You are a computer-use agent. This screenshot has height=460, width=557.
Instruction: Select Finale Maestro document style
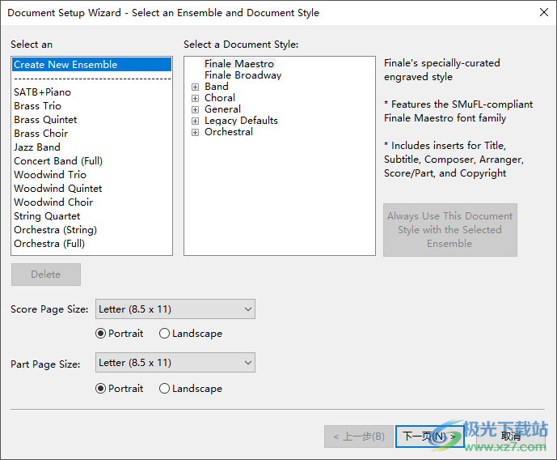[238, 64]
